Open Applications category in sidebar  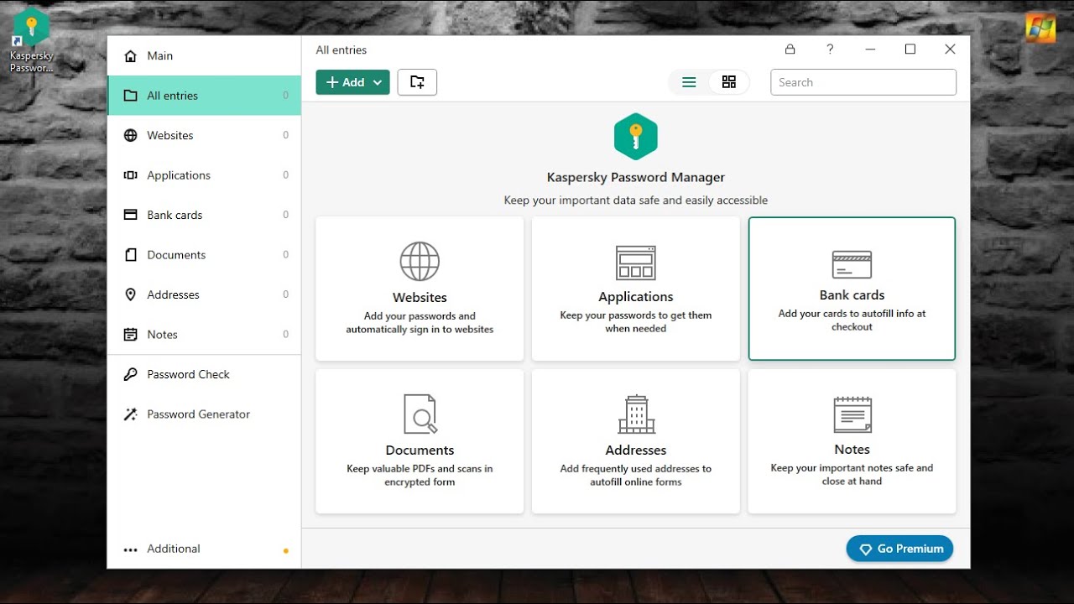[205, 175]
